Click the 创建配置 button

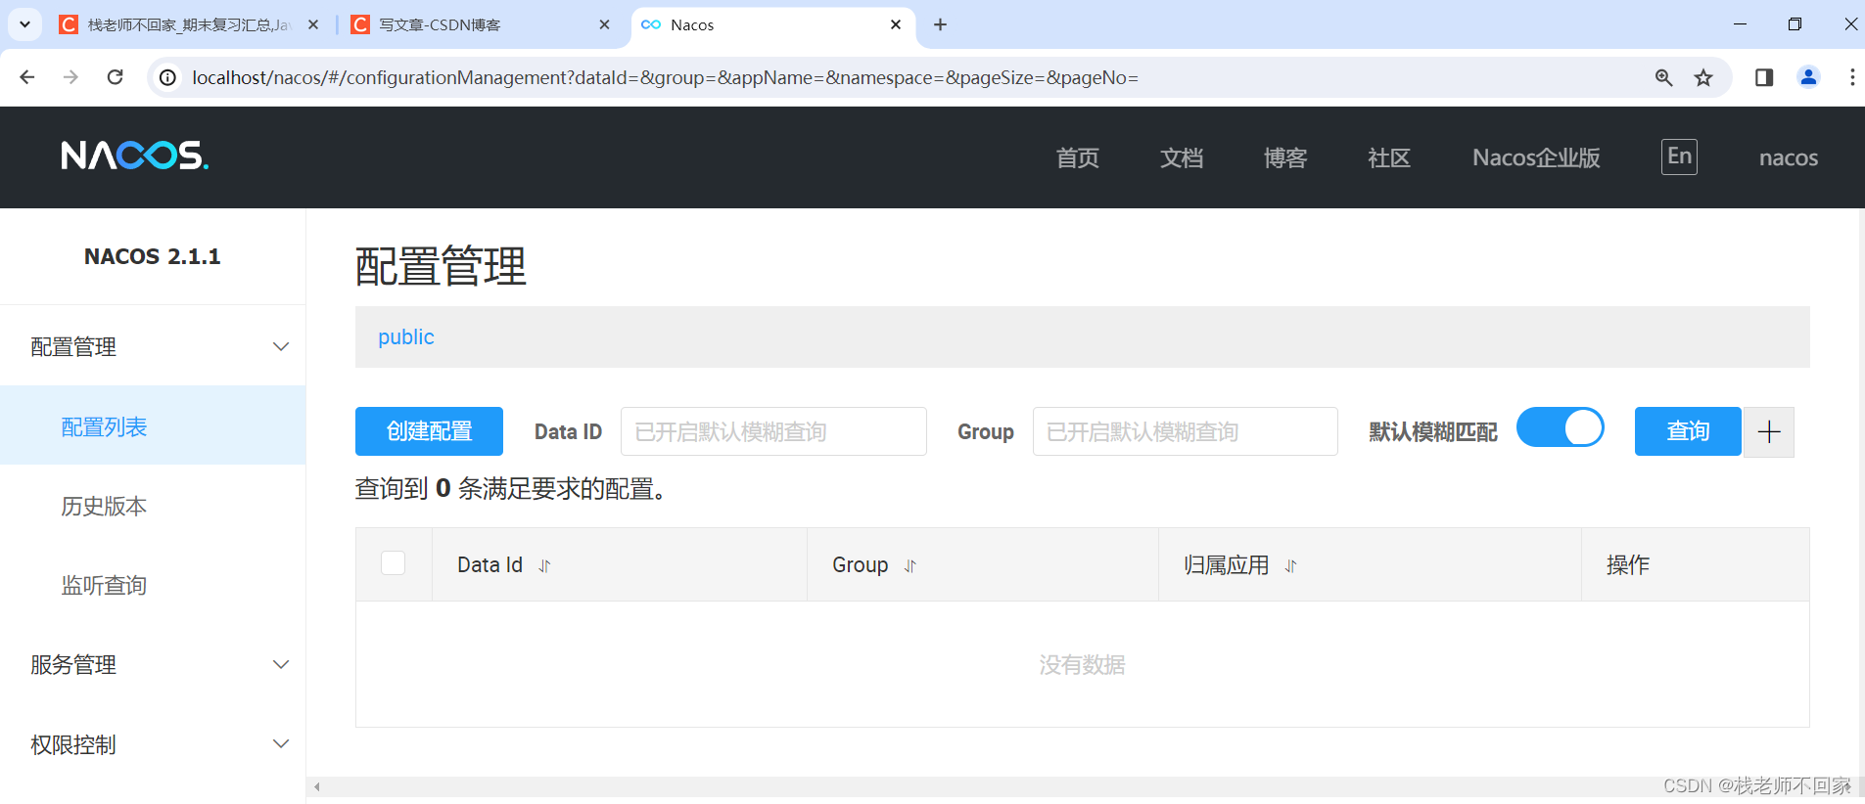point(429,431)
